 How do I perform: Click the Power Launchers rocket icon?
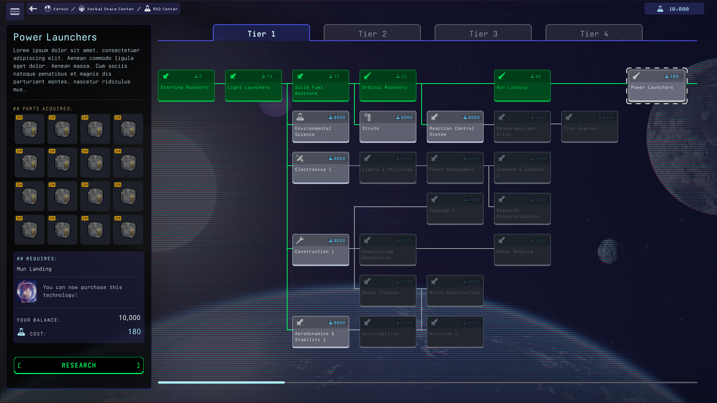pyautogui.click(x=636, y=76)
